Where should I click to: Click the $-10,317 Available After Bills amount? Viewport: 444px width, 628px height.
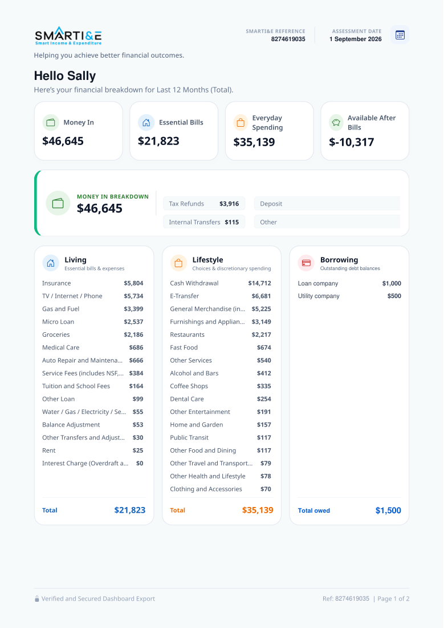pyautogui.click(x=352, y=142)
